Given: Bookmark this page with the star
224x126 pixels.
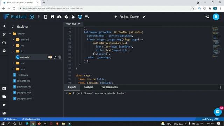Looking at the screenshot, I should (x=193, y=8).
